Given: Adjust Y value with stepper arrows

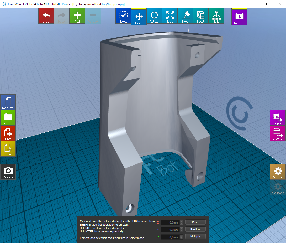Looking at the screenshot, I should (181, 230).
